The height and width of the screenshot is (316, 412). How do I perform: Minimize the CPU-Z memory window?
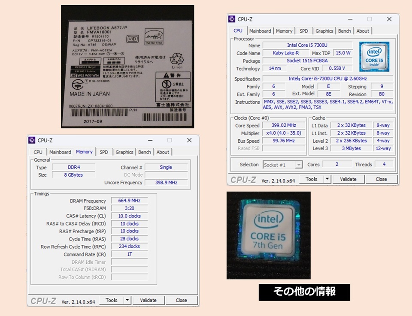point(150,140)
